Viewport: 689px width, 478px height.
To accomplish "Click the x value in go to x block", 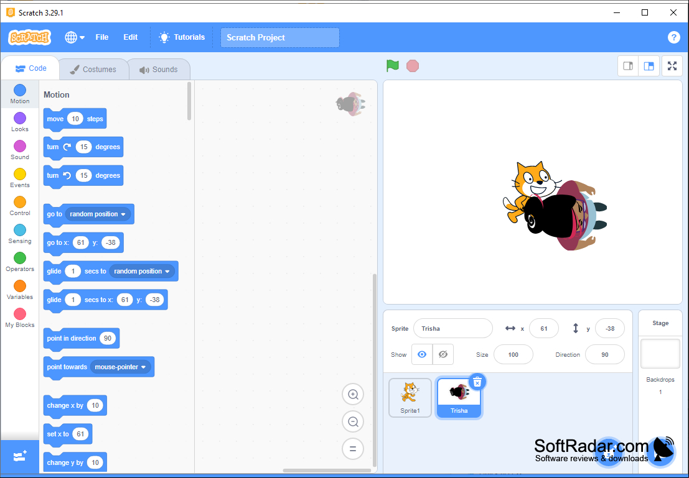I will [81, 243].
